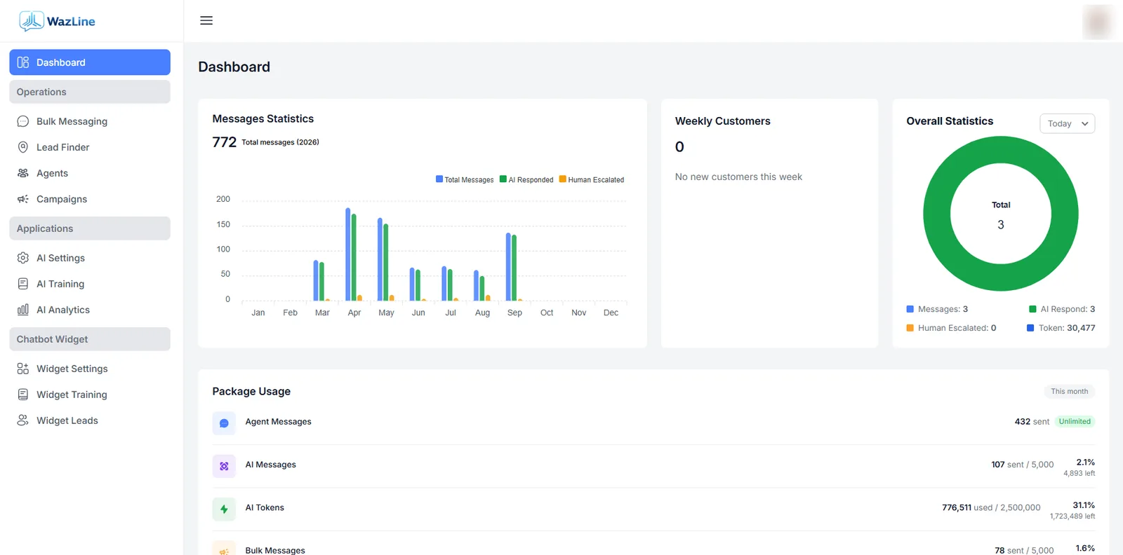Viewport: 1123px width, 555px height.
Task: Navigate to Widget Leads
Action: click(90, 420)
